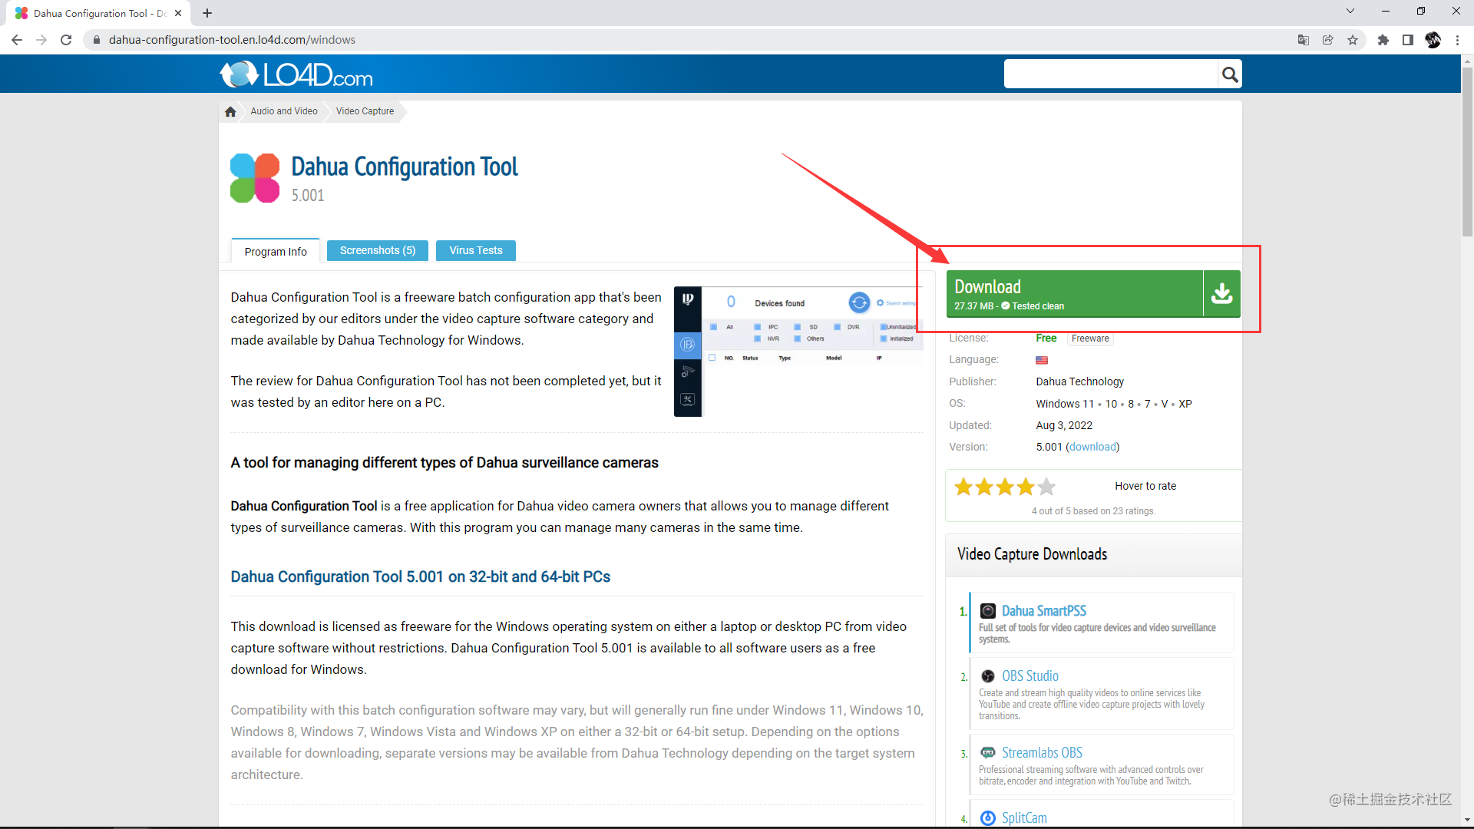Rate the app with the fifth star
This screenshot has height=829, width=1474.
pos(1046,487)
